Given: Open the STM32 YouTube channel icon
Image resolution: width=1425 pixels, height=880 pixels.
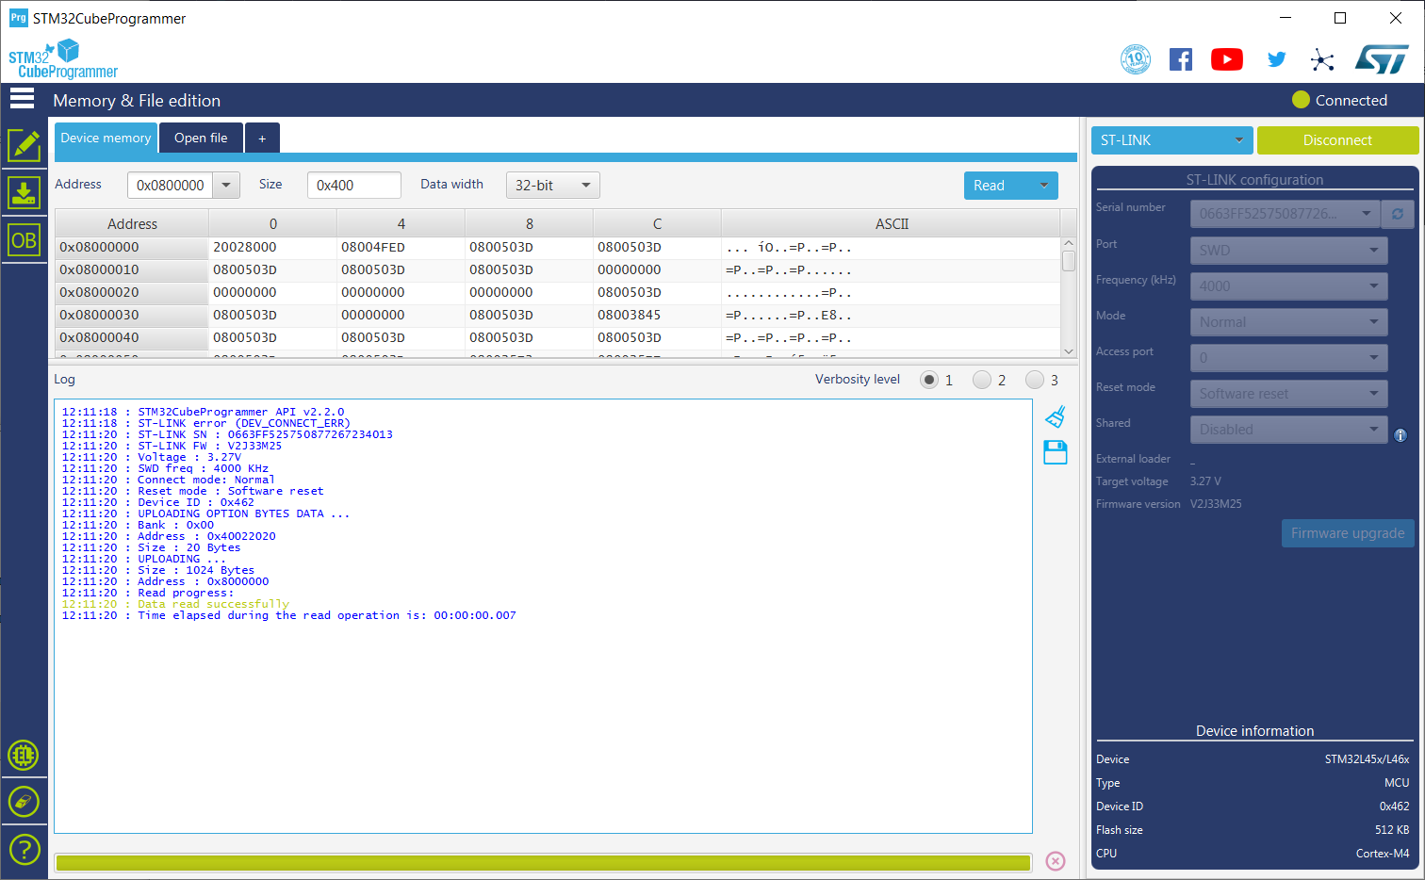Looking at the screenshot, I should pyautogui.click(x=1226, y=58).
